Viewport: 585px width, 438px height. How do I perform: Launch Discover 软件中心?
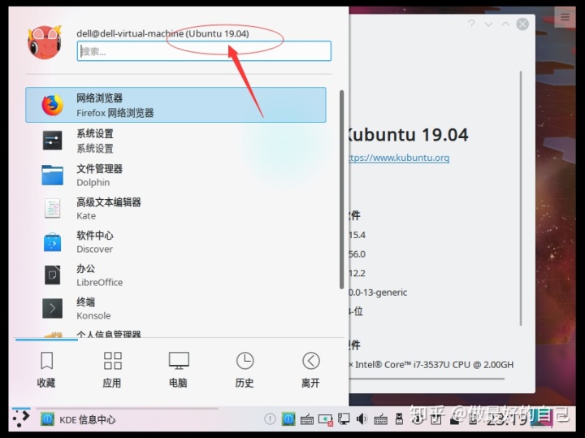pyautogui.click(x=175, y=242)
